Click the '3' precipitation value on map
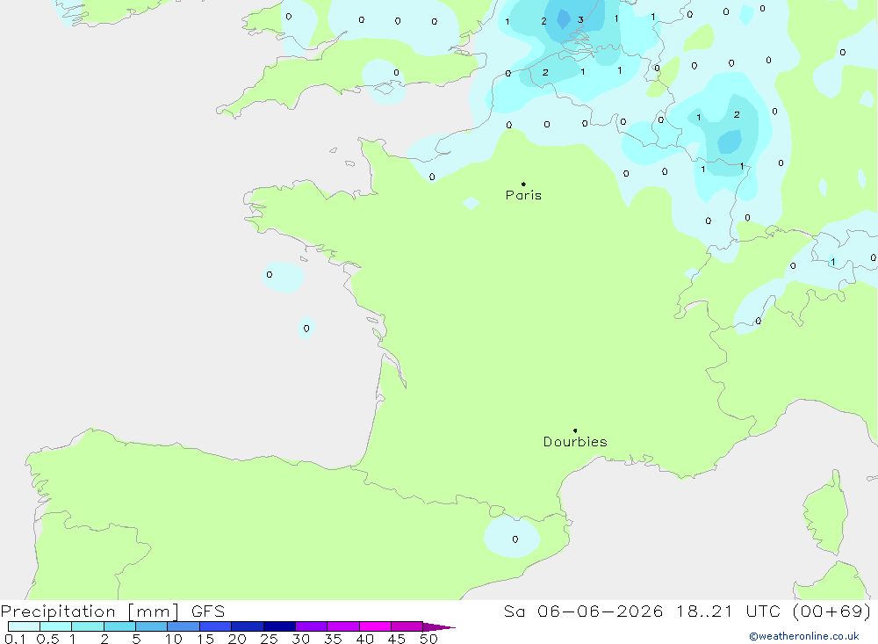Viewport: 878px width, 644px height. (x=580, y=19)
